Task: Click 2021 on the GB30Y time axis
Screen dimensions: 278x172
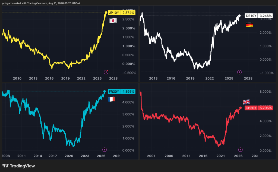Action: point(221,156)
